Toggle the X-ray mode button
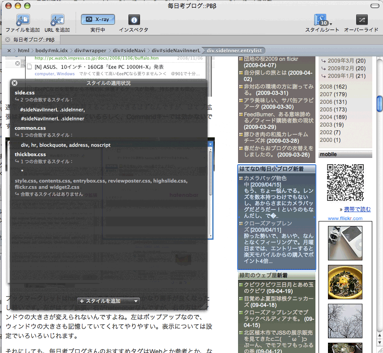 [x=98, y=19]
